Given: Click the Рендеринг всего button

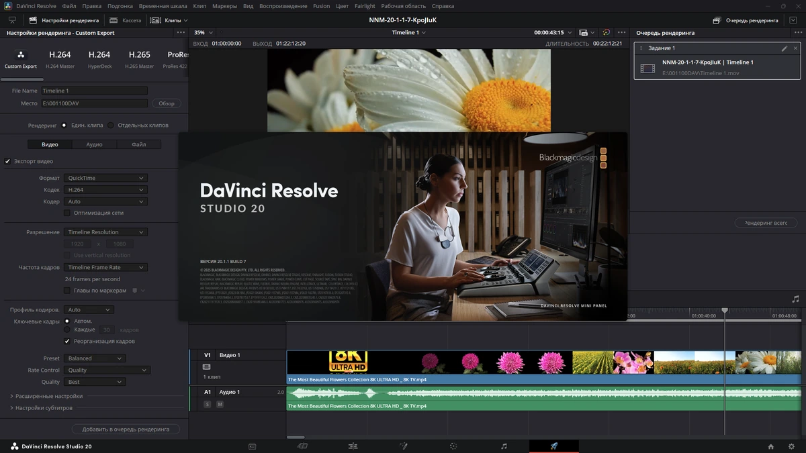Looking at the screenshot, I should (766, 223).
